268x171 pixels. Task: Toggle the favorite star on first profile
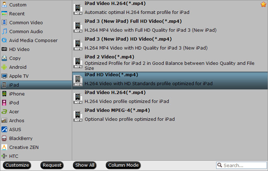tap(263, 4)
